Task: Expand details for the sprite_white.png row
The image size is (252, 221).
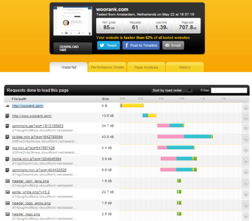Action: (246, 194)
